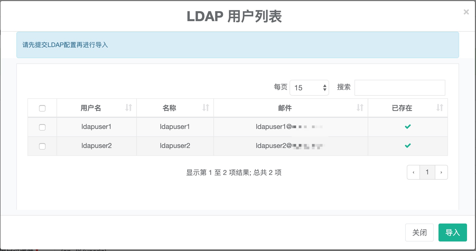Sort the 已存在 column using its sort icon
The width and height of the screenshot is (476, 251).
[440, 108]
